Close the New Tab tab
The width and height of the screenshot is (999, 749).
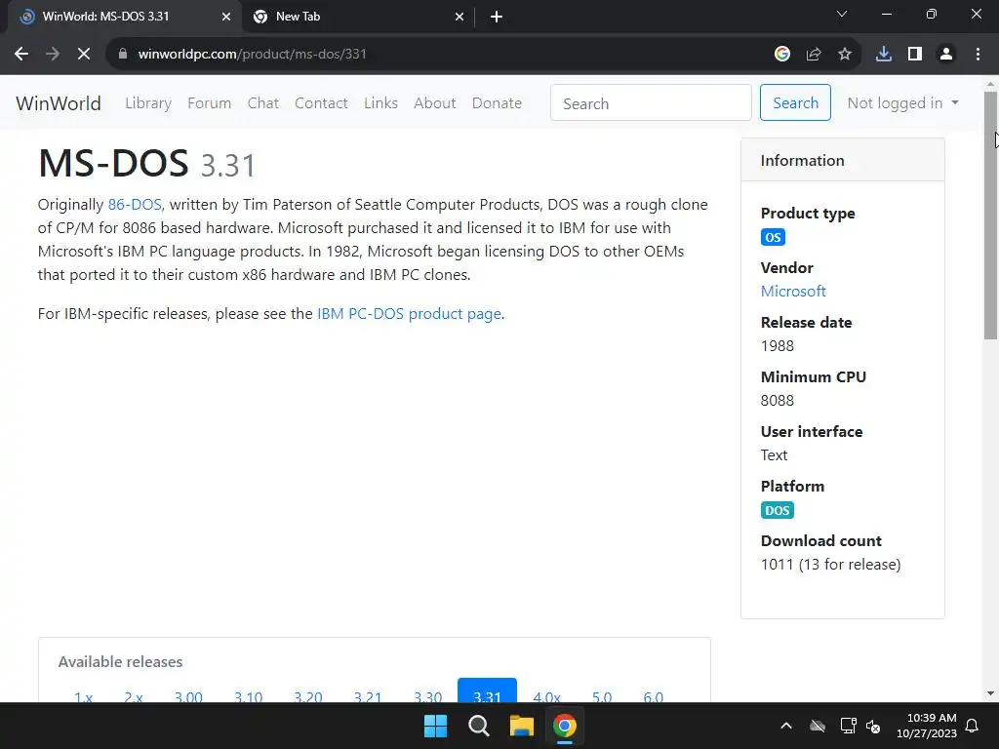[460, 18]
